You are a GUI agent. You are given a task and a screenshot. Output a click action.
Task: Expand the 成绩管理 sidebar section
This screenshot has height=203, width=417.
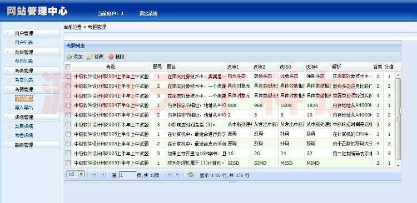tap(32, 117)
